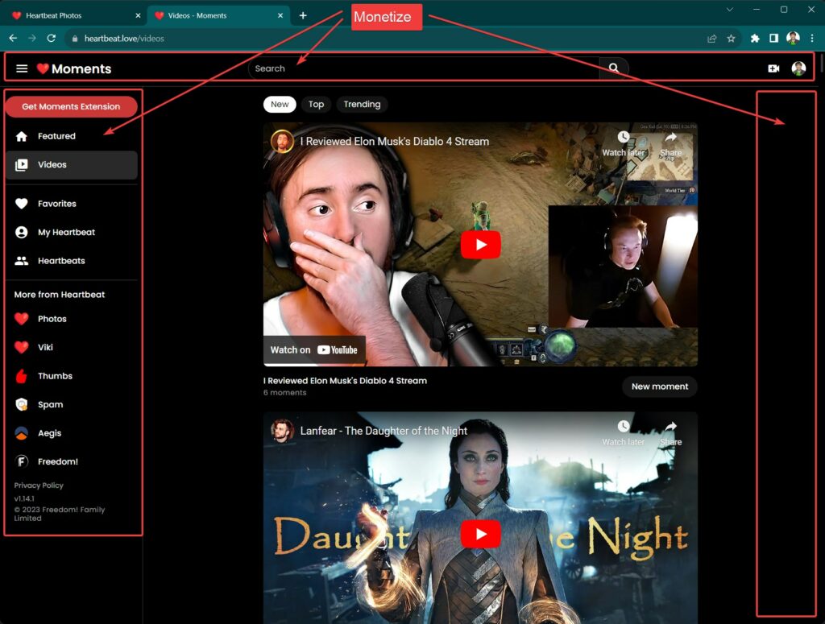825x624 pixels.
Task: Click Watch later on Lanfear video
Action: [x=624, y=433]
